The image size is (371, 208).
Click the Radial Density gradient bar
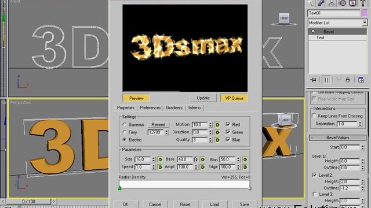coord(184,184)
